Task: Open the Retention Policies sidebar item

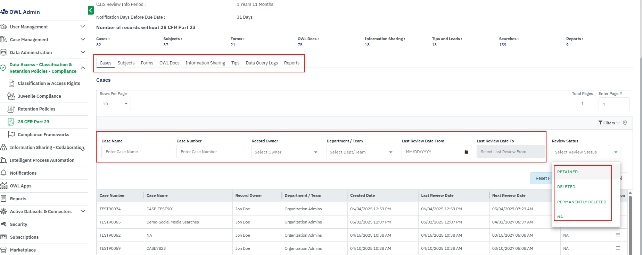Action: 36,109
